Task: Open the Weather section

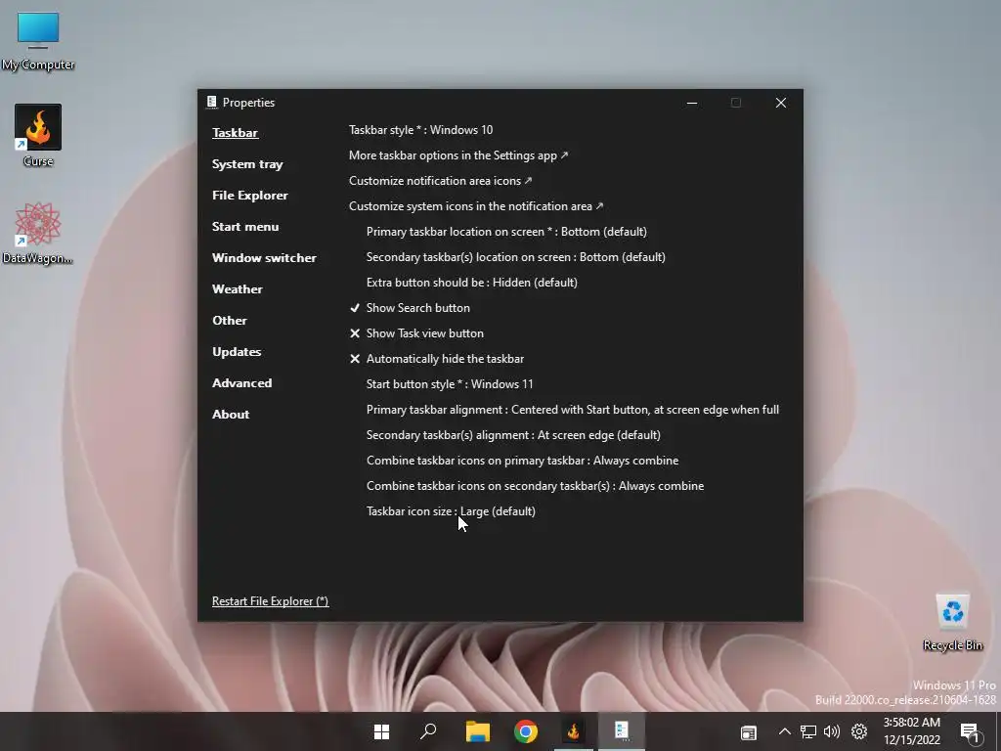Action: pos(237,289)
